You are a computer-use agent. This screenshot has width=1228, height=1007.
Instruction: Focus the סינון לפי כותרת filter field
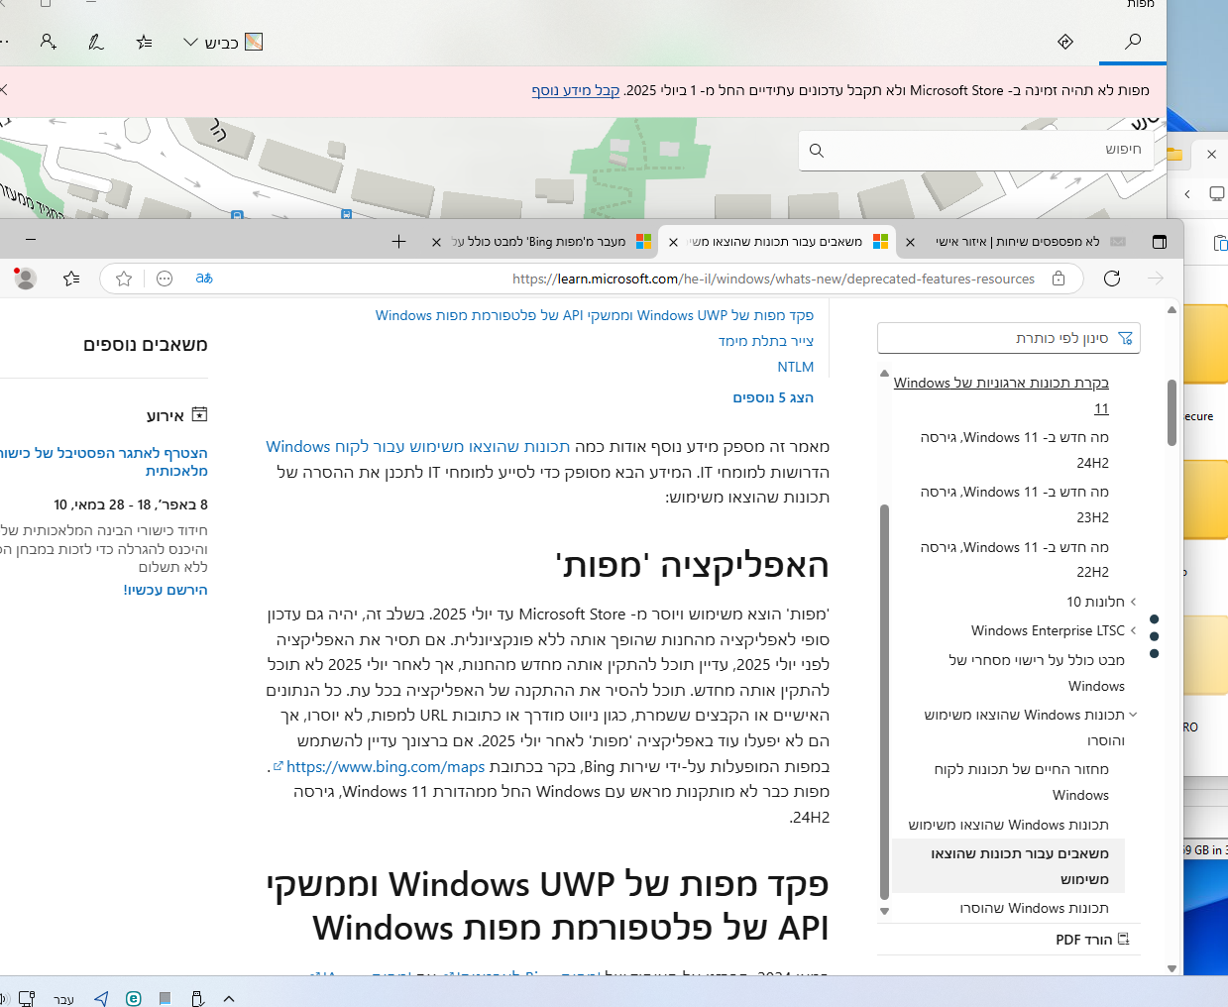pos(1009,338)
